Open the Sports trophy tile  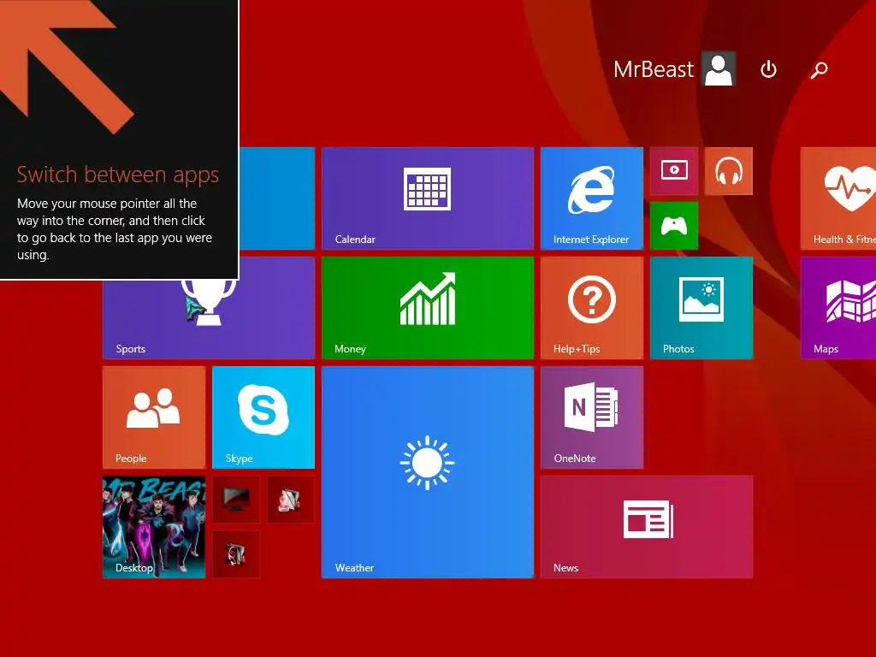209,319
